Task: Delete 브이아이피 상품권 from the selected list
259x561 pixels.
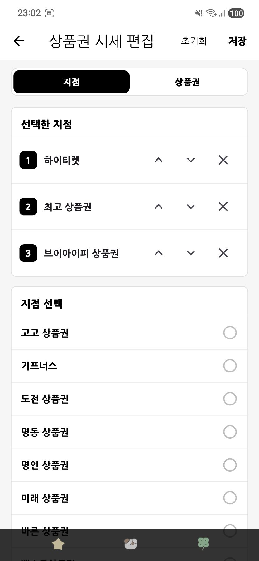Action: (223, 253)
